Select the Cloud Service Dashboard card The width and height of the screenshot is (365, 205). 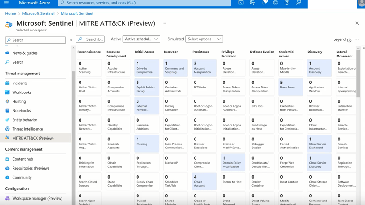(319, 143)
